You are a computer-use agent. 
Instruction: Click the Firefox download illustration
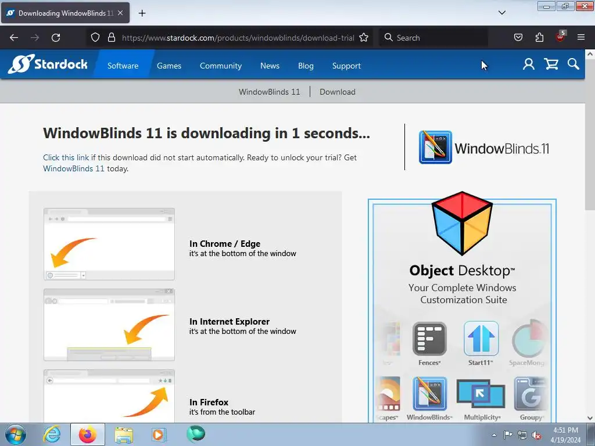pos(109,396)
